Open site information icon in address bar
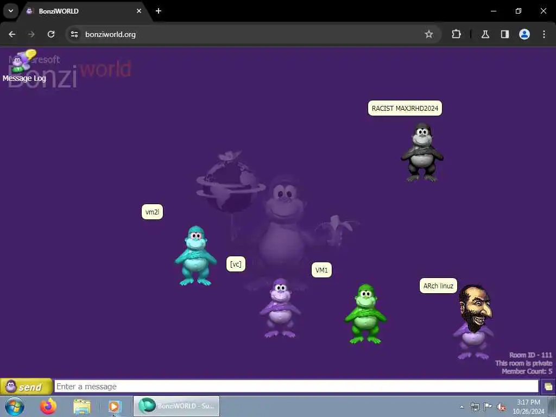The width and height of the screenshot is (556, 417). pos(74,34)
